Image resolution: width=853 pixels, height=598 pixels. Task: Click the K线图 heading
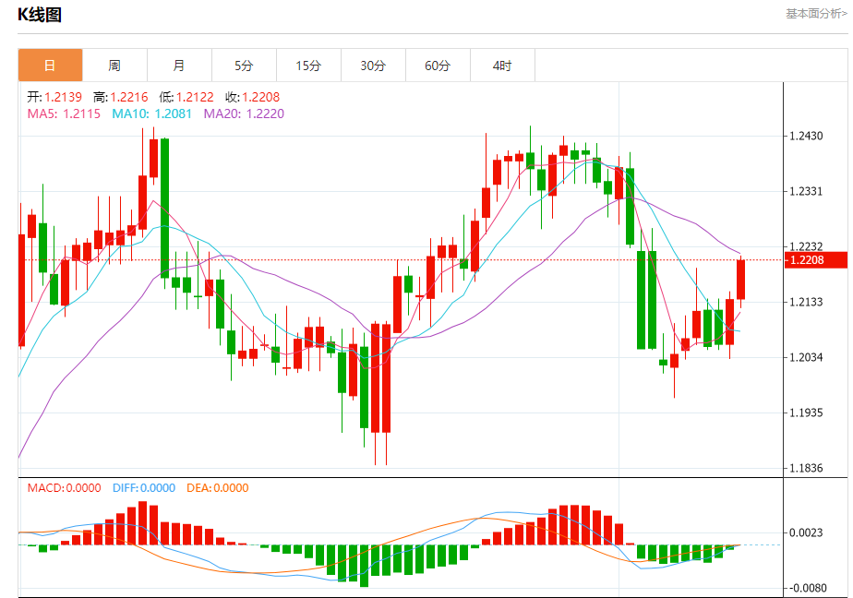coord(40,15)
